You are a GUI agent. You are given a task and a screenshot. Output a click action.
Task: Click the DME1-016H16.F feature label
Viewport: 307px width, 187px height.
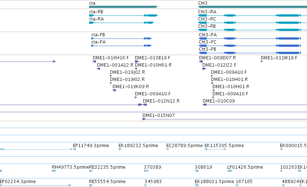[x=111, y=58]
